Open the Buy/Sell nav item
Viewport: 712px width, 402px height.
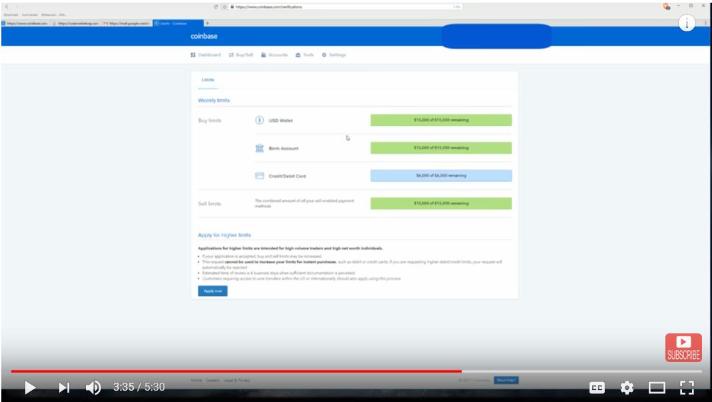(241, 55)
